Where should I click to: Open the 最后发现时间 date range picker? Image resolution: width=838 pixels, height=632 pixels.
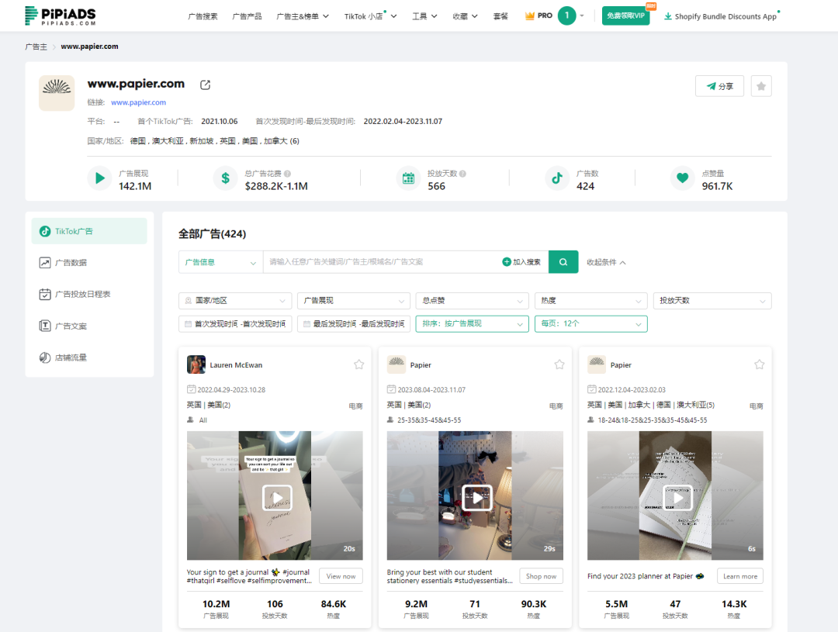pyautogui.click(x=354, y=323)
